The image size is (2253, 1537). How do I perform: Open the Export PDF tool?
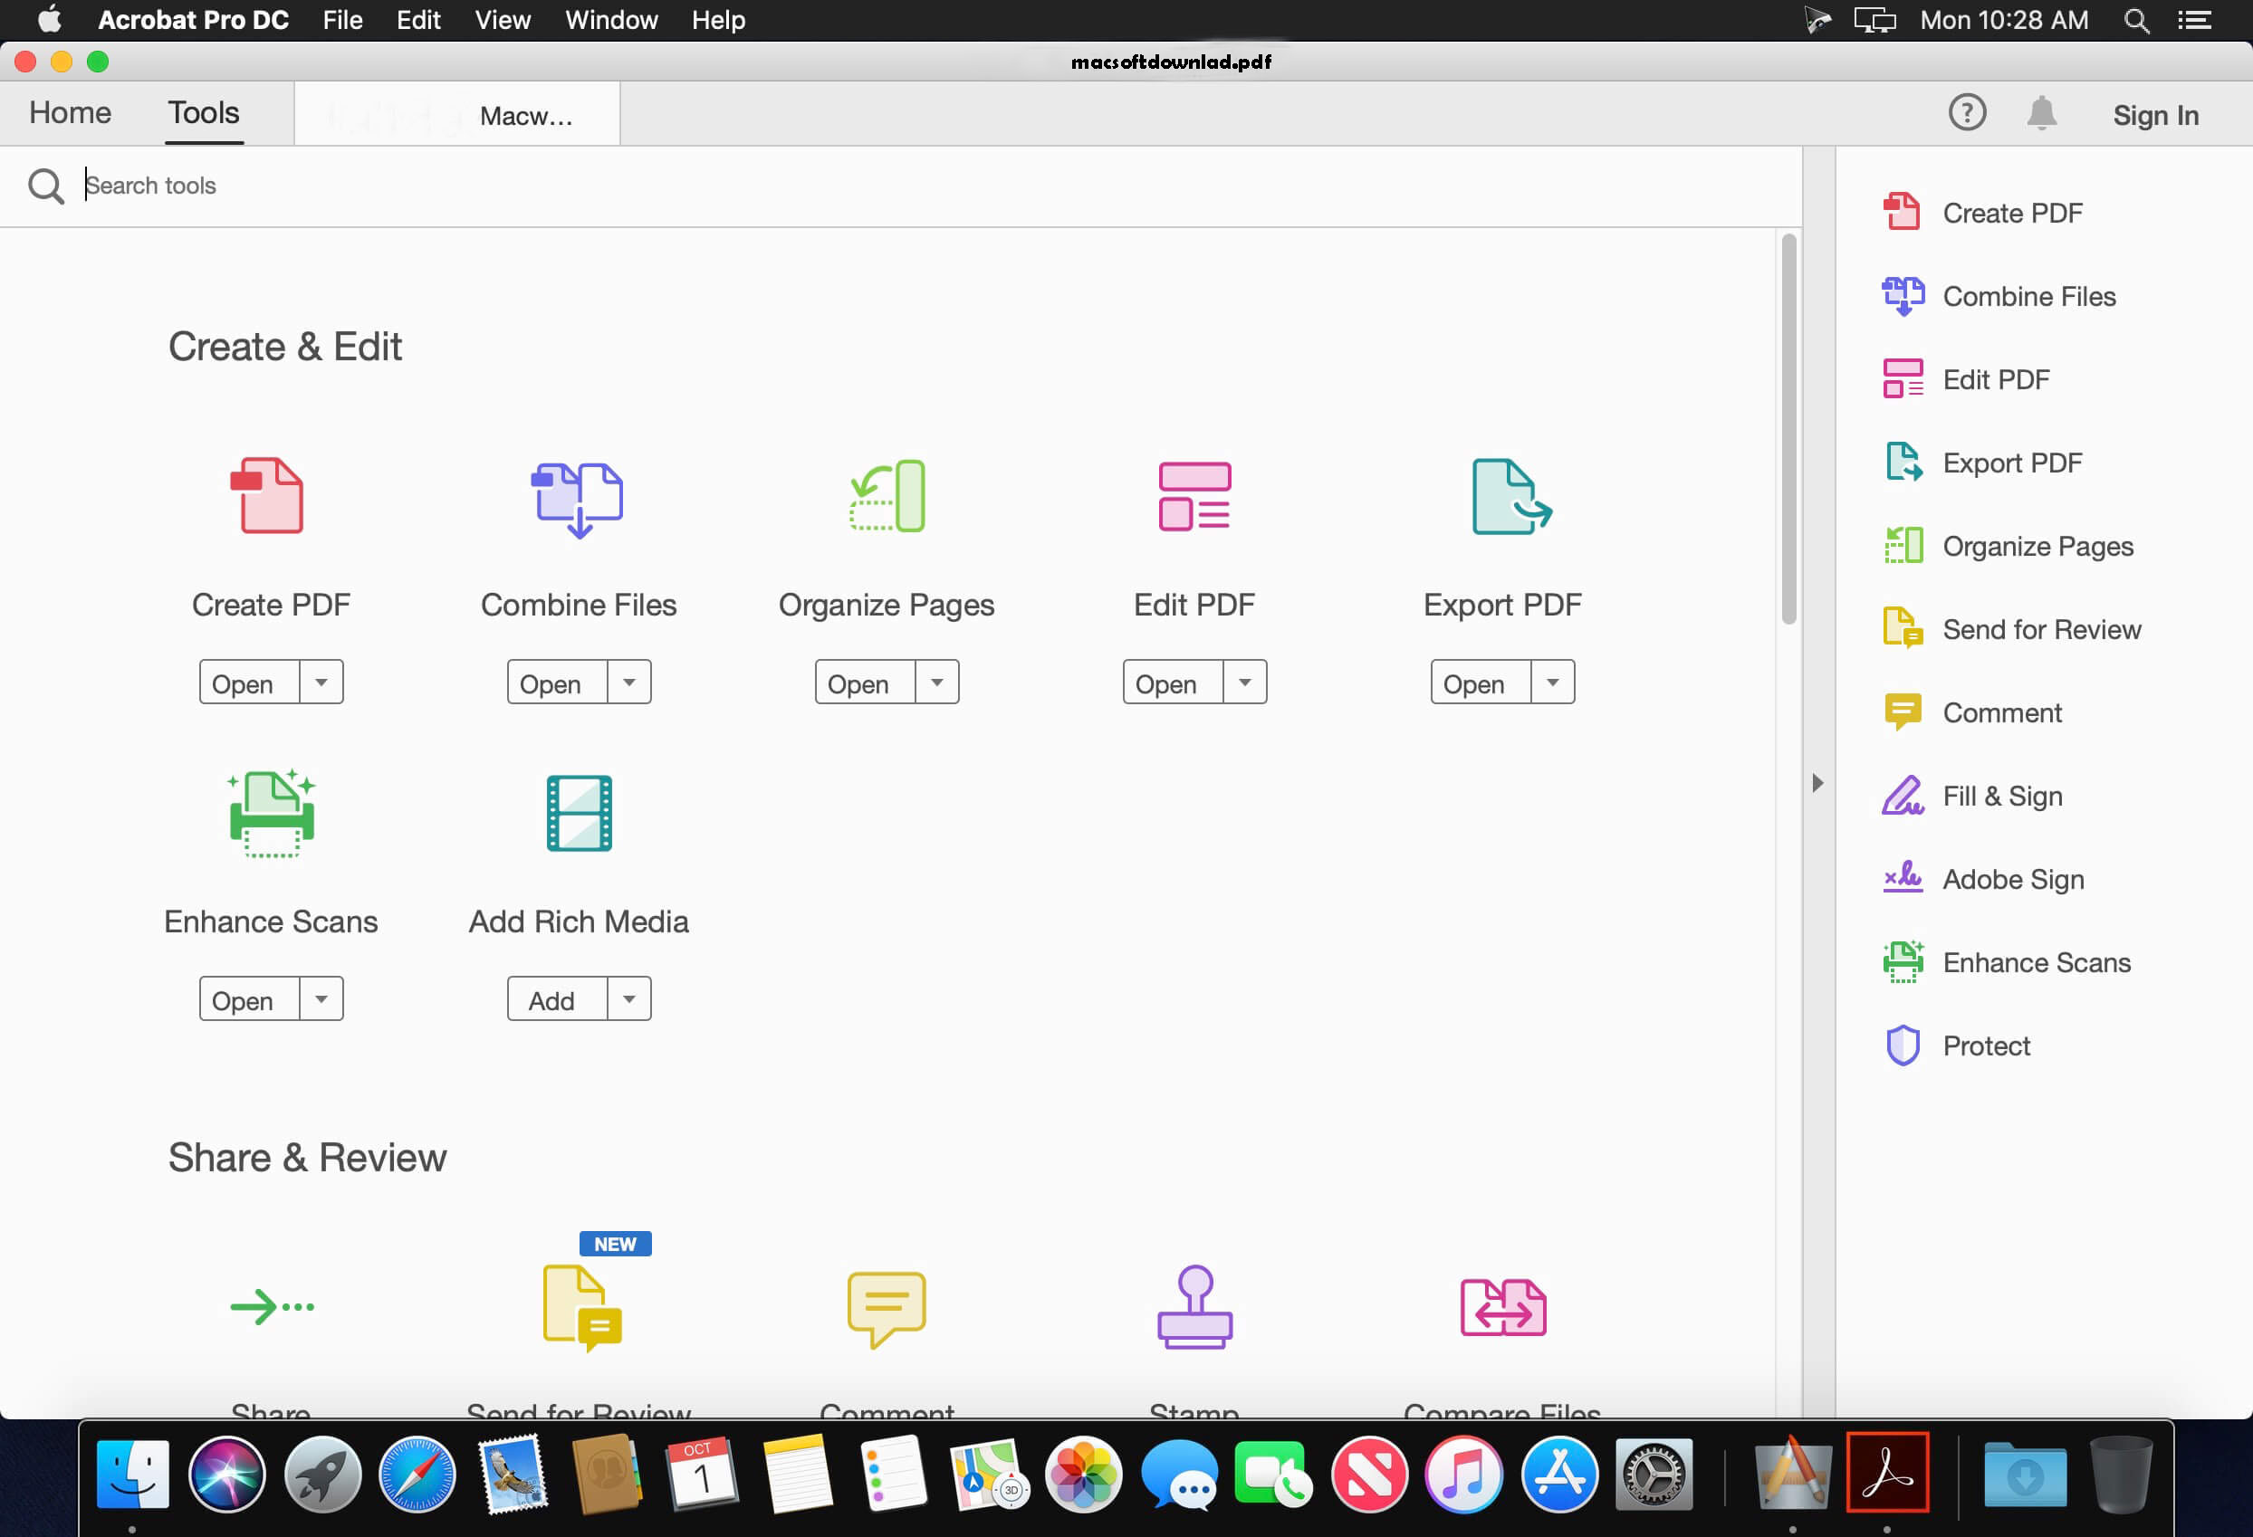(x=1467, y=683)
